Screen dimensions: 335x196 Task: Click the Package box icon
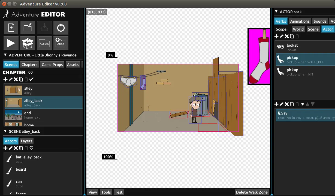click(x=28, y=43)
